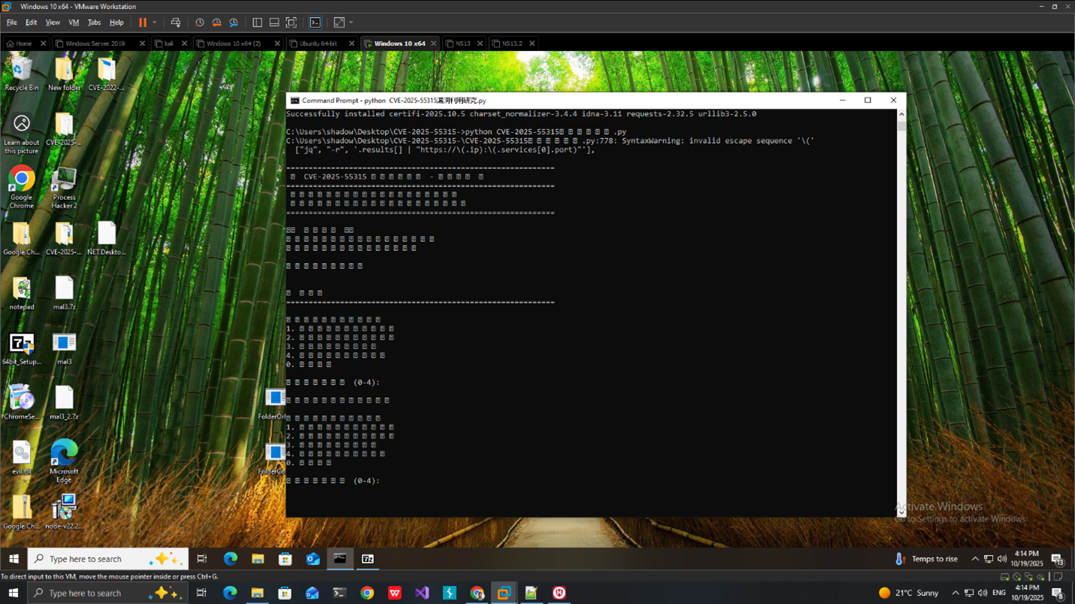The height and width of the screenshot is (604, 1075).
Task: Take a snapshot of this virtual machine
Action: [x=199, y=23]
